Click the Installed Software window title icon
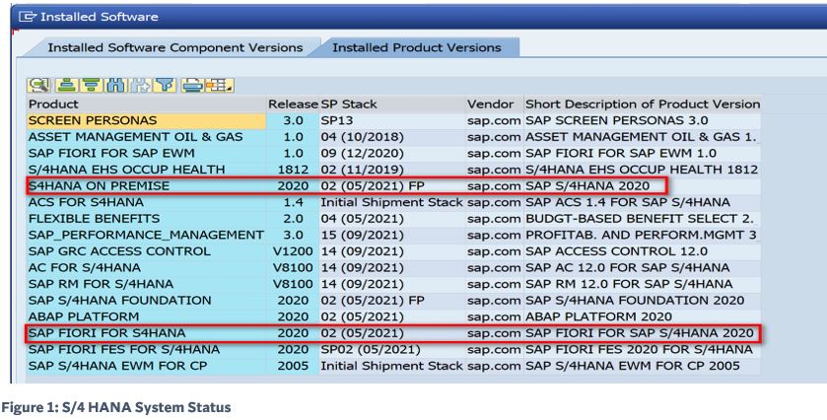The height and width of the screenshot is (420, 827). coord(28,17)
